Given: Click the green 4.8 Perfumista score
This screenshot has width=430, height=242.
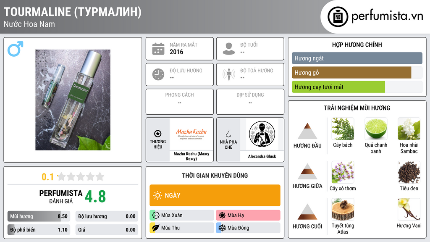Looking at the screenshot, I should [x=95, y=197].
